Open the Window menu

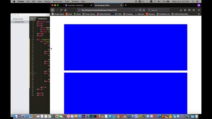click(75, 1)
